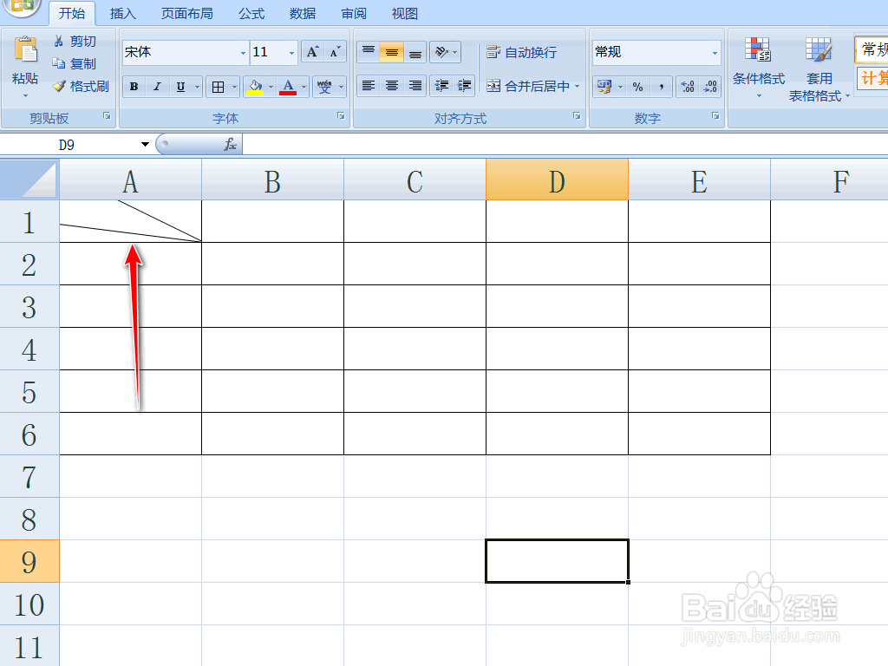Open the Clipboard pane launcher

click(107, 115)
